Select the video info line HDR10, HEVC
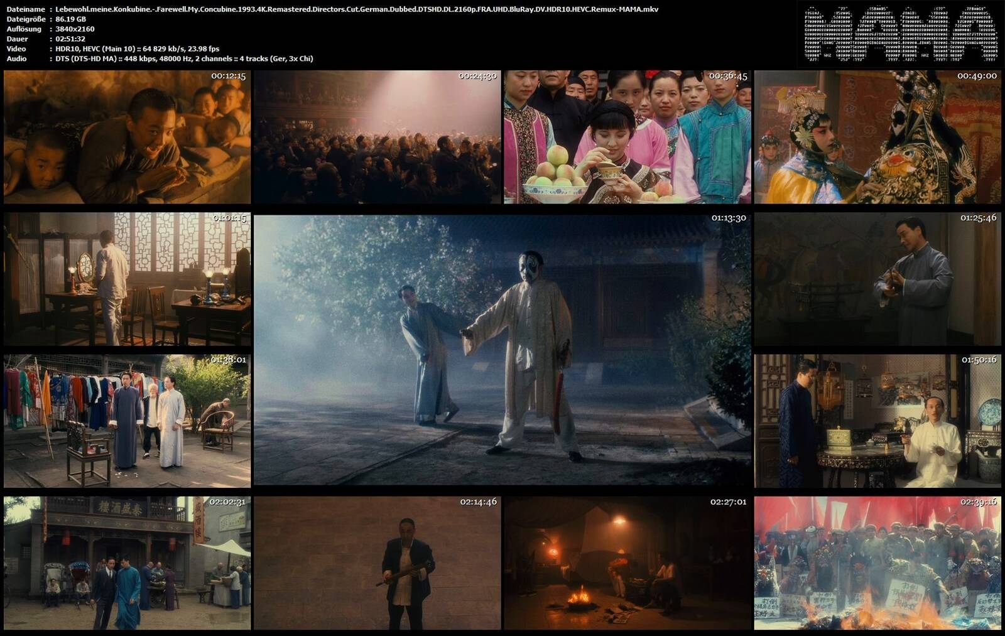The width and height of the screenshot is (1005, 636). tap(138, 49)
